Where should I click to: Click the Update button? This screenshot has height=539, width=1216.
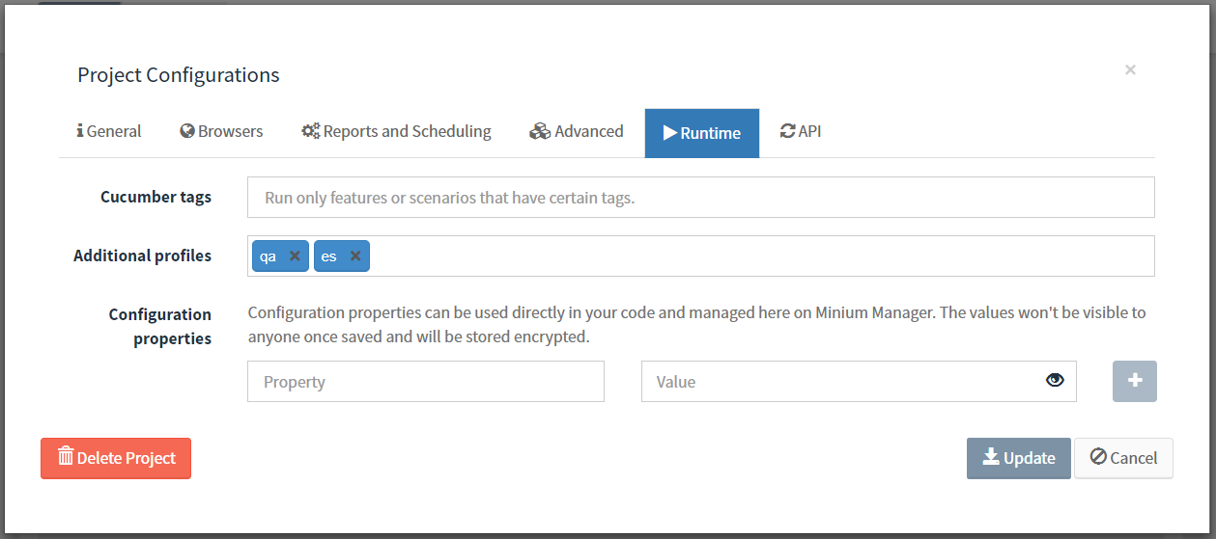pos(1019,458)
